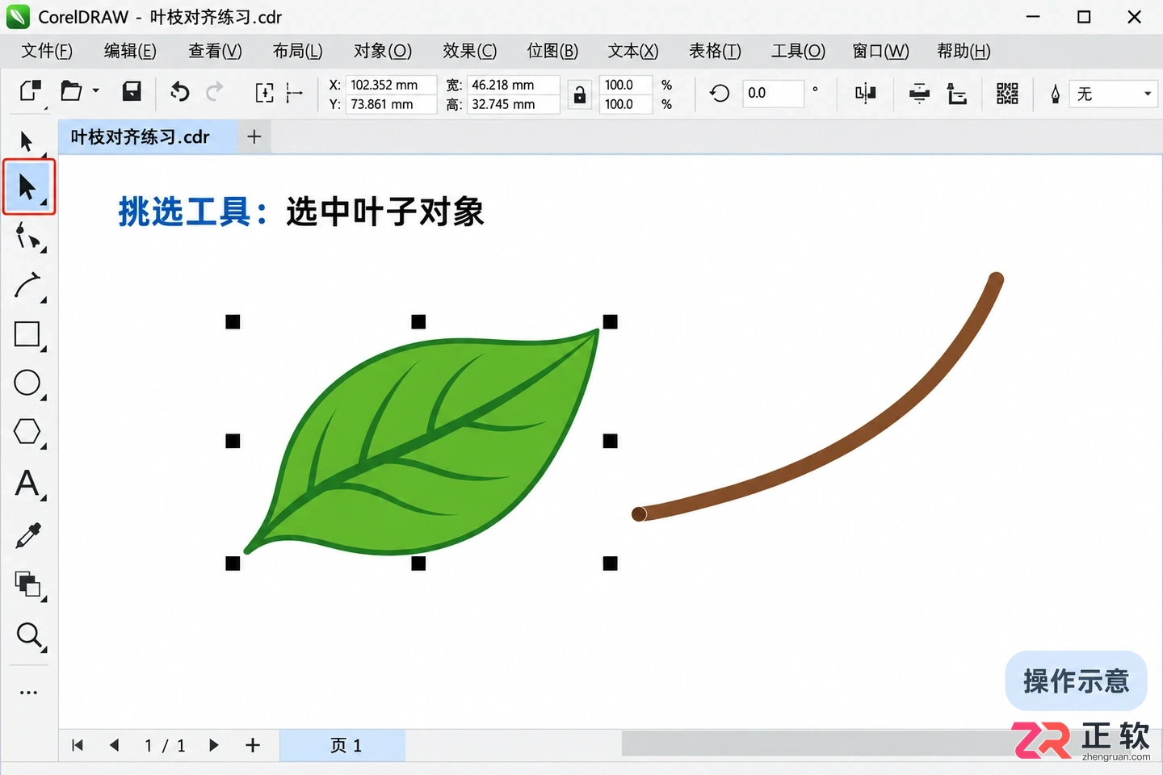Undo the last action
The width and height of the screenshot is (1163, 775).
pos(179,92)
